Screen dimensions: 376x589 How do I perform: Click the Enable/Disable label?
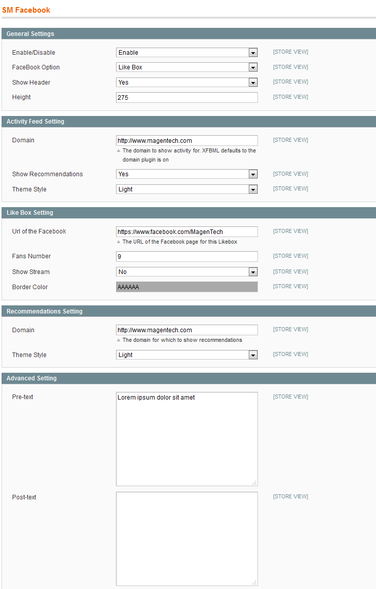(33, 53)
